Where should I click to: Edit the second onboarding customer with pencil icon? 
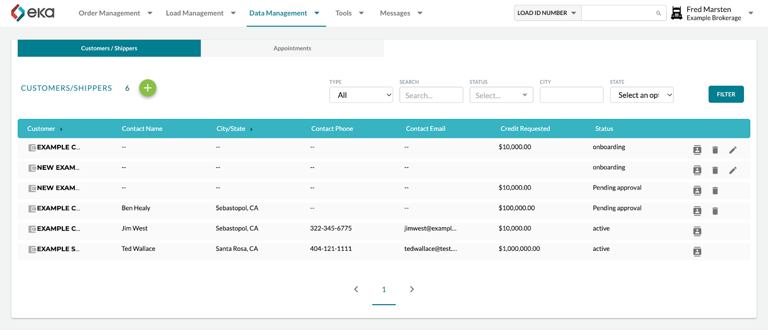(732, 170)
